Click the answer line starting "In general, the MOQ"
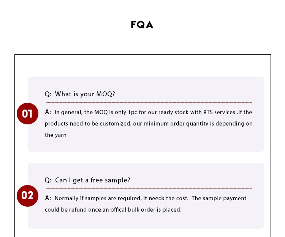Image resolution: width=285 pixels, height=237 pixels. click(x=153, y=112)
